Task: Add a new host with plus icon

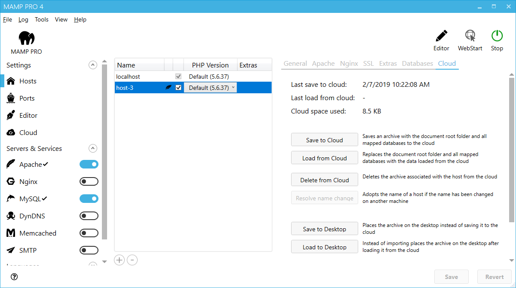Action: 120,260
